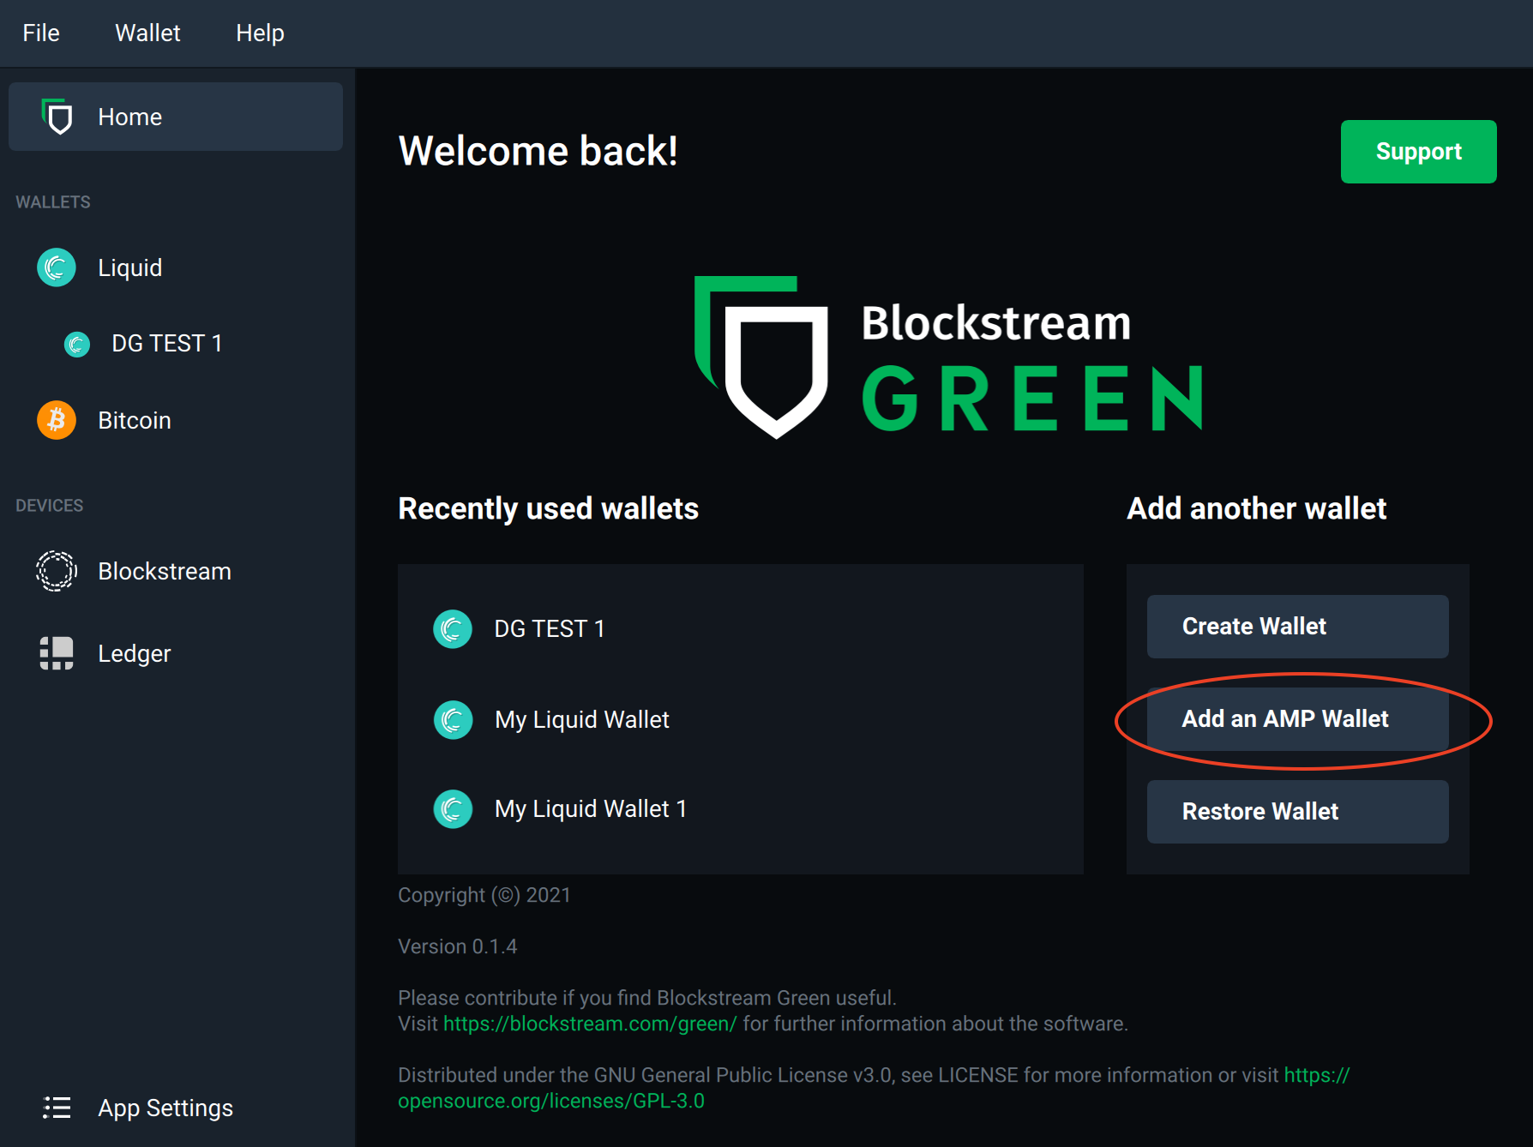
Task: Click the Liquid network icon in sidebar
Action: click(x=57, y=267)
